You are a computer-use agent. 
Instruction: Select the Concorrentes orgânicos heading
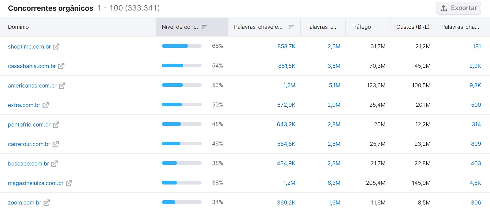pyautogui.click(x=51, y=8)
